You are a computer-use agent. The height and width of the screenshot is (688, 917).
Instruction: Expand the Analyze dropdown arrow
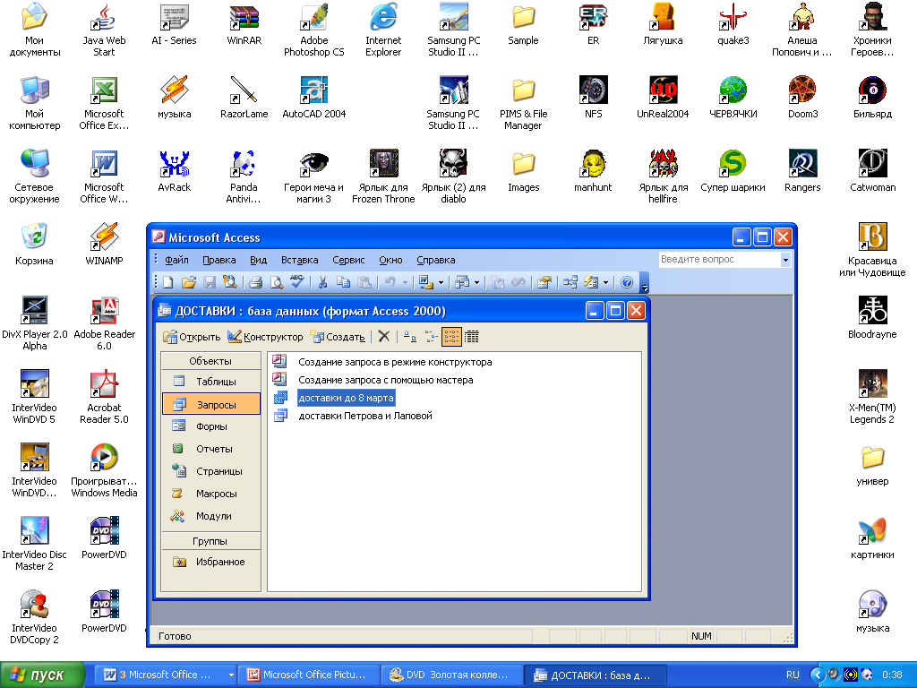(476, 282)
